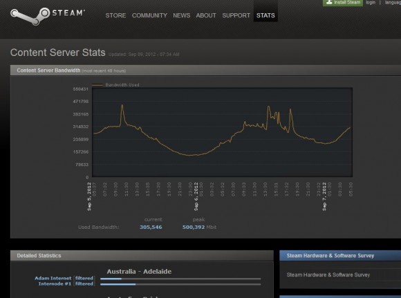401x298 pixels.
Task: Click the Sep 6, 2012 axis label
Action: coord(196,196)
